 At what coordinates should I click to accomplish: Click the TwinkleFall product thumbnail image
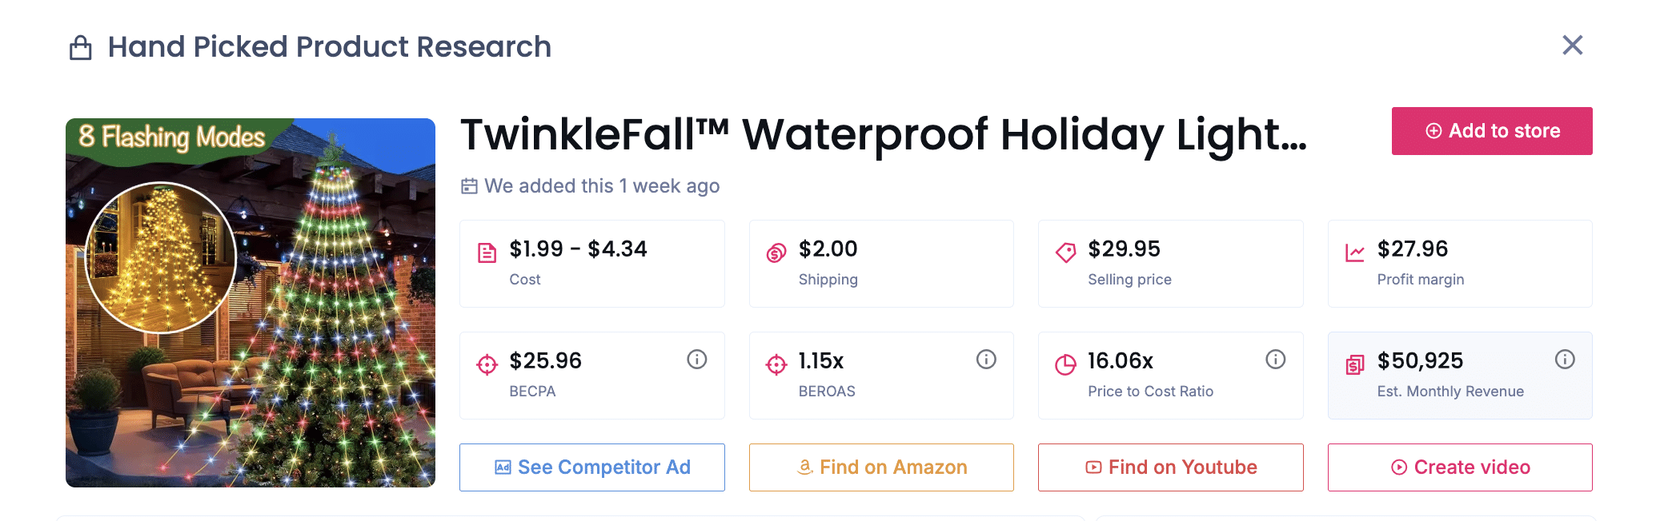251,303
